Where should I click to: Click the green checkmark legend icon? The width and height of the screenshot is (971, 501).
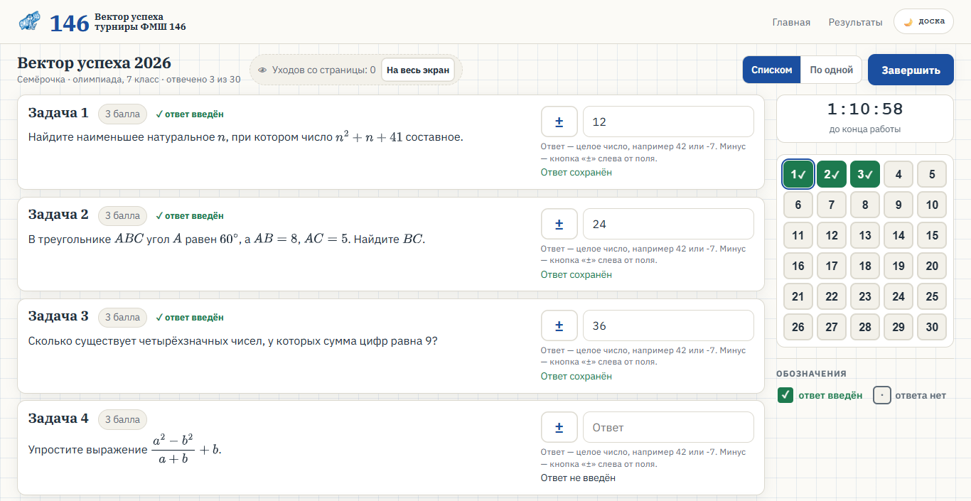pos(785,395)
